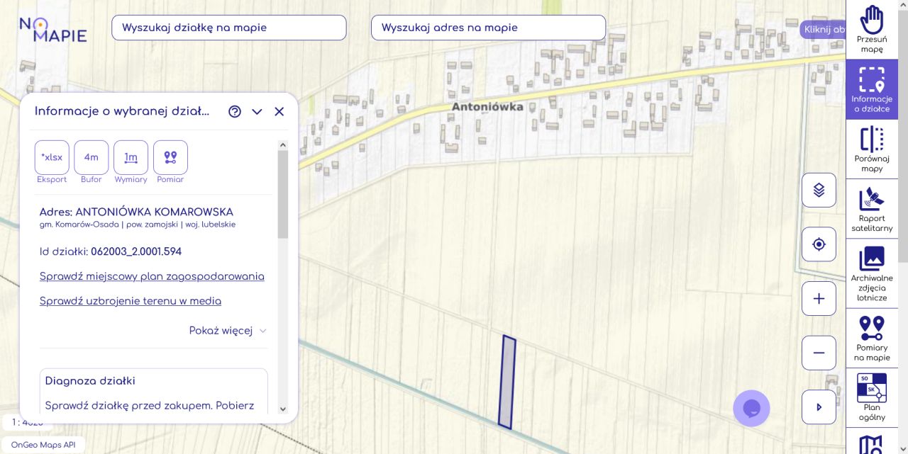Zoom out with minus button
This screenshot has height=454, width=908.
pos(819,353)
